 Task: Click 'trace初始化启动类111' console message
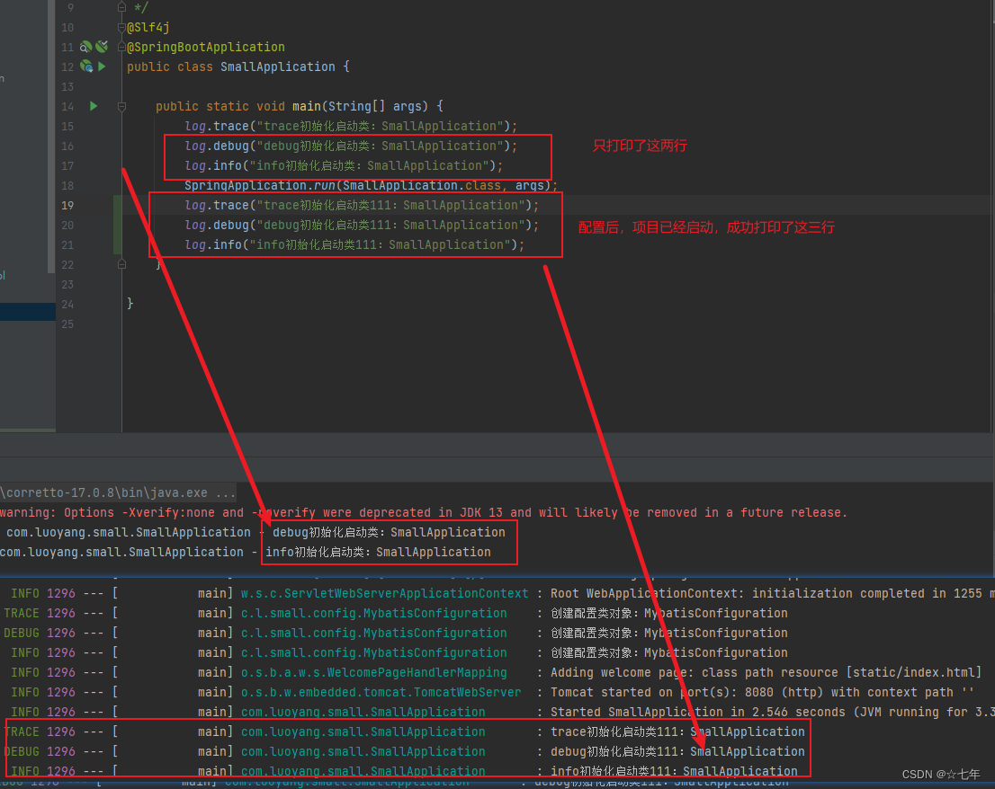tap(677, 731)
